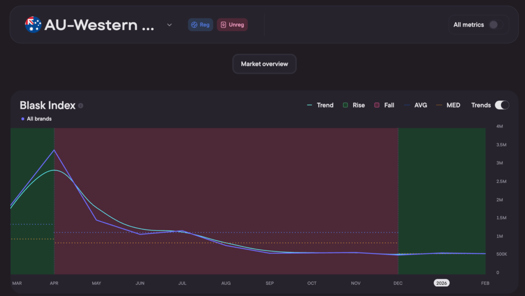Click the AVG legend line marker
Screen dimensions: 525x296
pyautogui.click(x=408, y=105)
